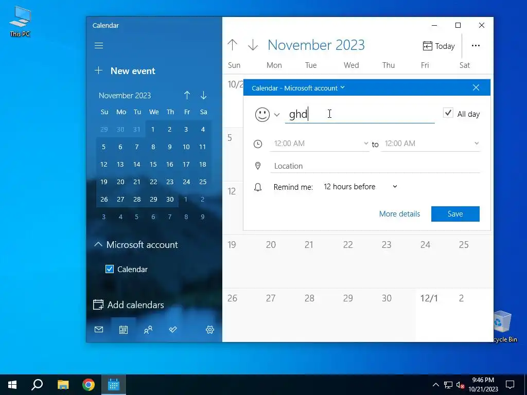Open File Explorer from the taskbar
527x395 pixels.
[63, 385]
